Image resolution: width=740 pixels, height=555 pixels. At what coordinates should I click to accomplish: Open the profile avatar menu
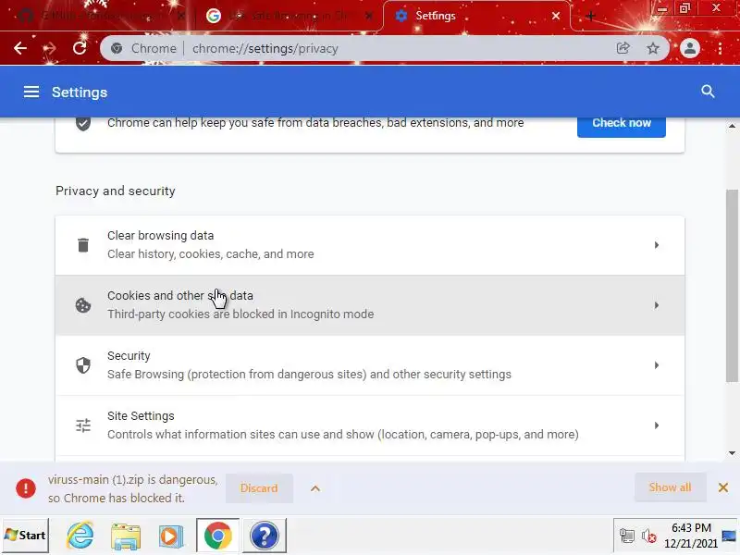coord(689,48)
